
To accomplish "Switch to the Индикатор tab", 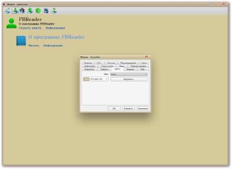I will (89, 69).
